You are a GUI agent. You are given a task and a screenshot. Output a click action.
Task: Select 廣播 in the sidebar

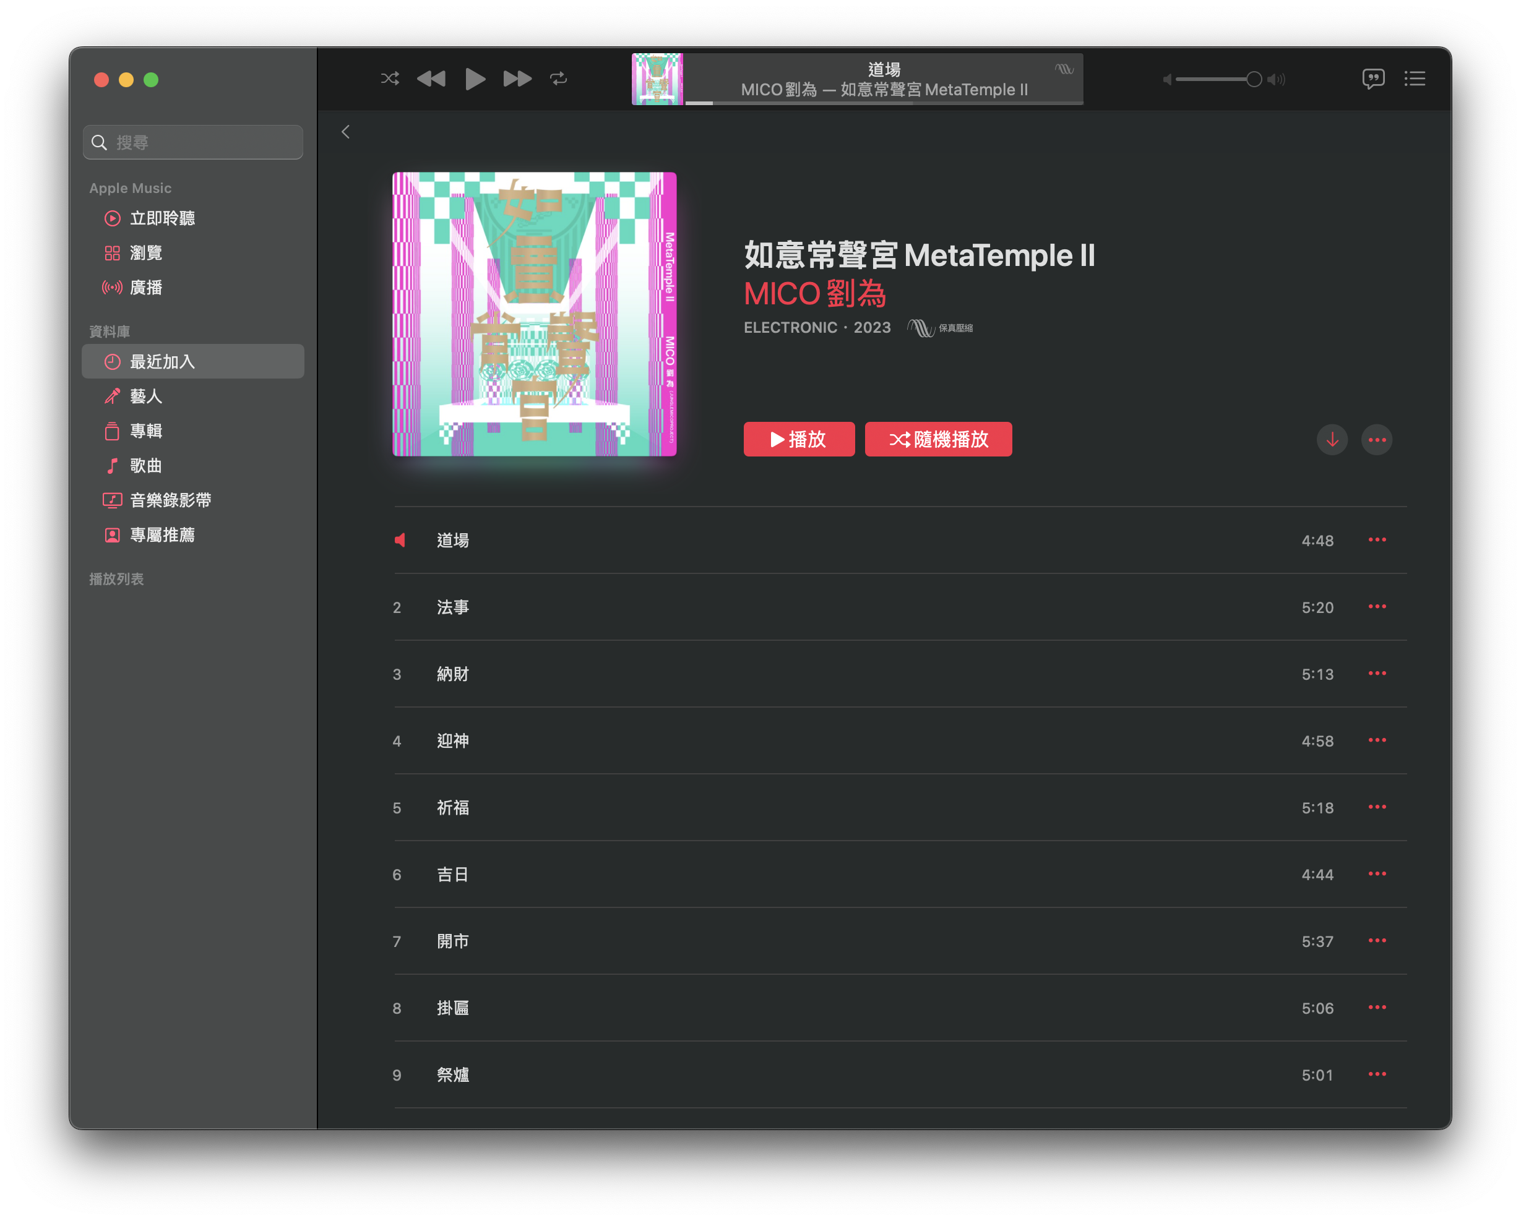pyautogui.click(x=146, y=288)
